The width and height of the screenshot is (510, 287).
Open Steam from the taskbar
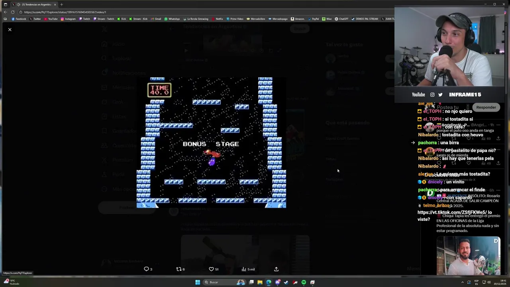pyautogui.click(x=286, y=282)
